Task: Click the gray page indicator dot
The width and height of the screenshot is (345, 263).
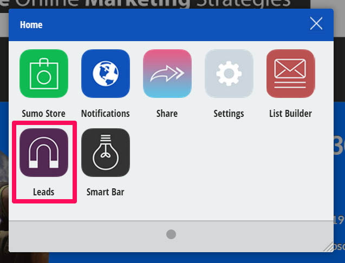Action: pyautogui.click(x=171, y=234)
